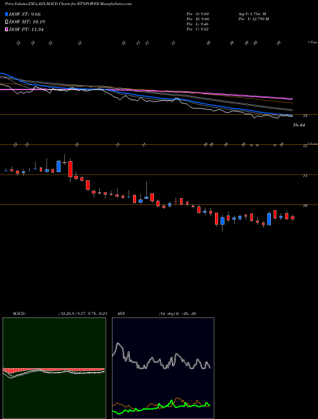Select the 'DOW ST: 9.66' legend text
Viewport: 318px width, 419px height.
pos(25,14)
